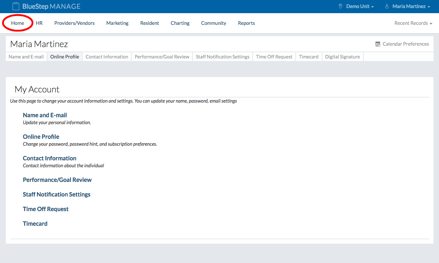Open the Maria Martinez user menu

coord(411,7)
